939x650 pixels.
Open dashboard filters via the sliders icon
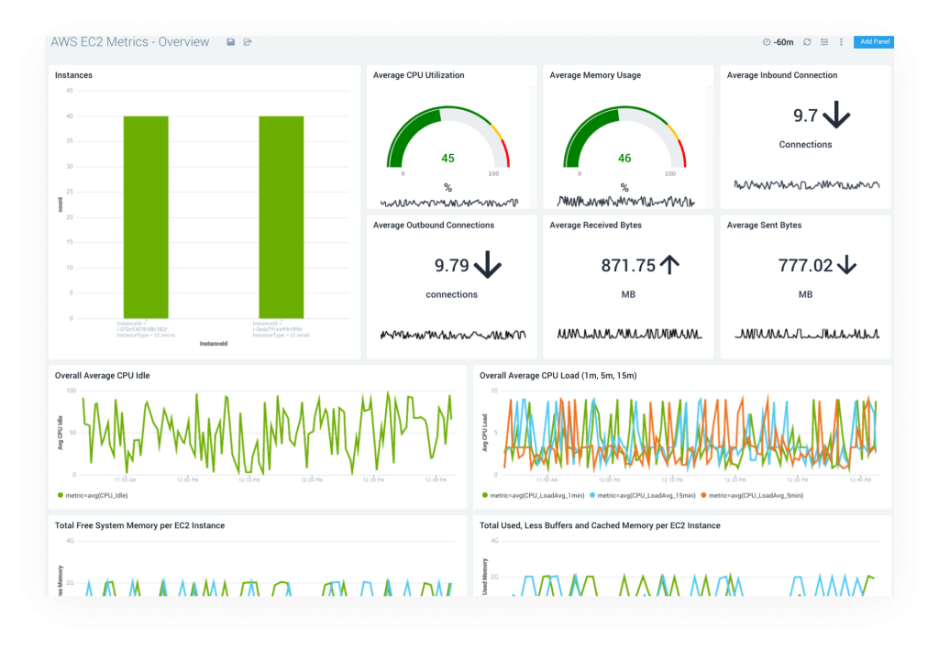point(824,42)
